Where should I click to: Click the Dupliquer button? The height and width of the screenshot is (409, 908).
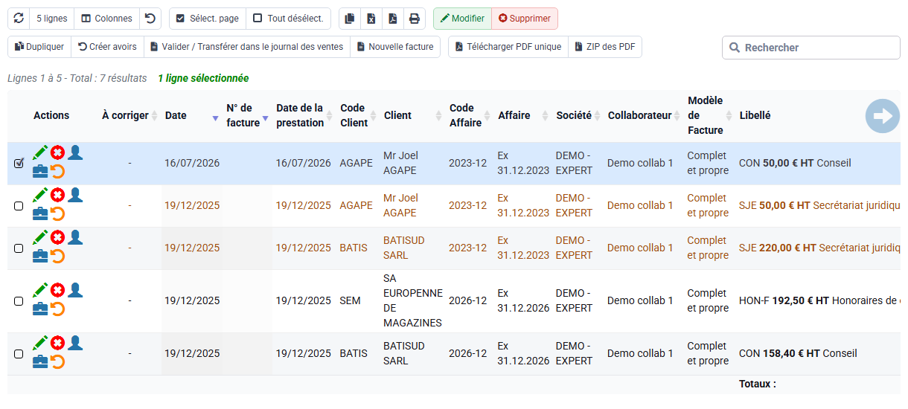coord(39,47)
